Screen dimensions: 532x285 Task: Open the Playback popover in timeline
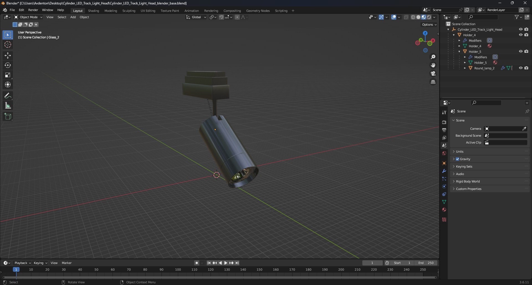pyautogui.click(x=22, y=263)
